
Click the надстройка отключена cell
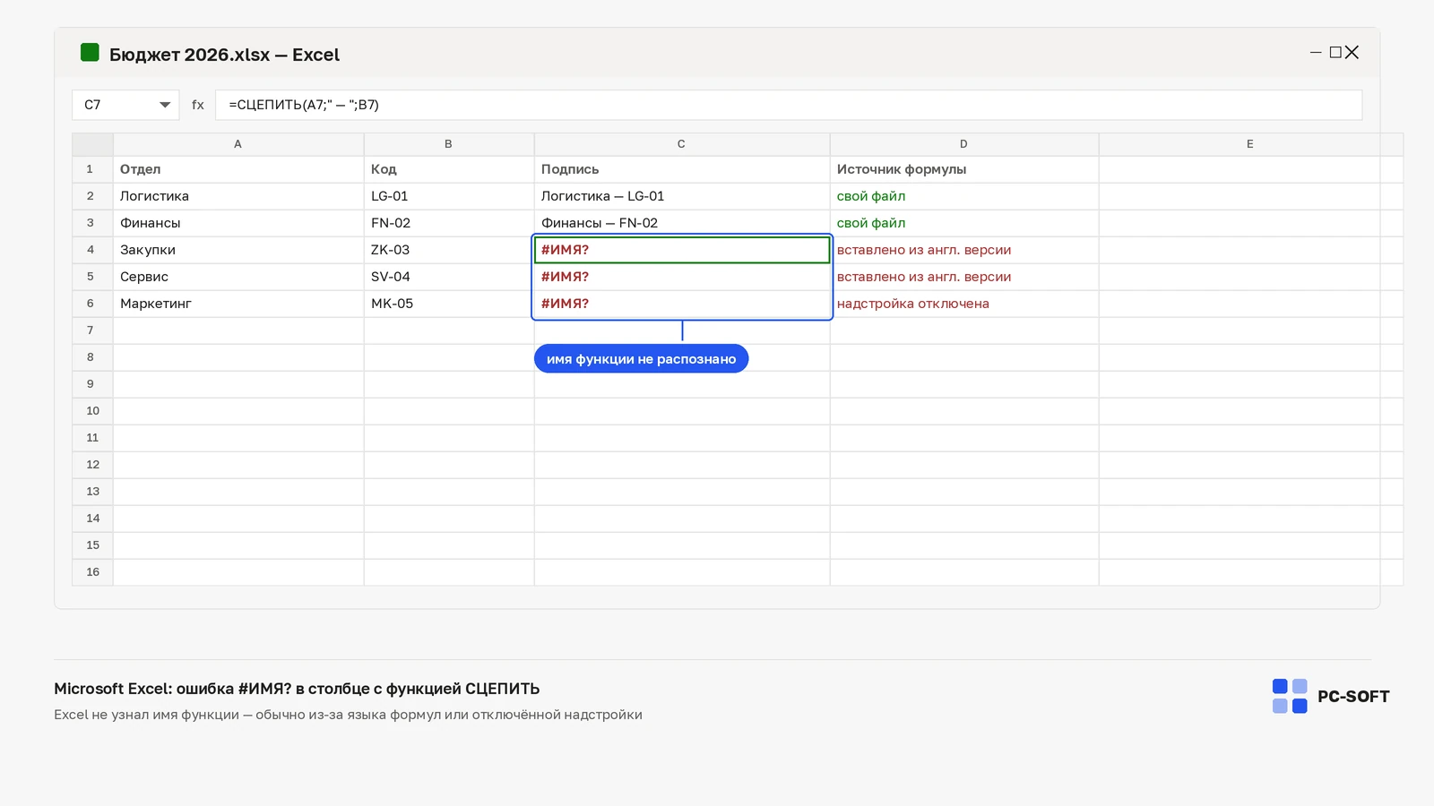click(964, 304)
